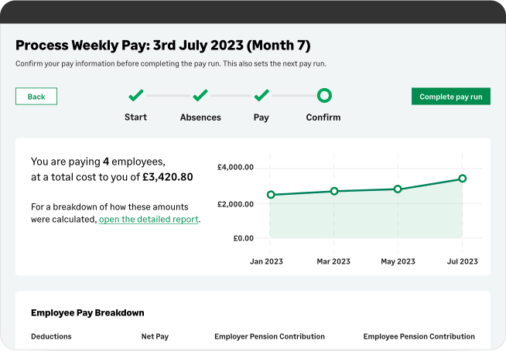The image size is (506, 351).
Task: Click the Confirm step circle icon
Action: coord(324,96)
